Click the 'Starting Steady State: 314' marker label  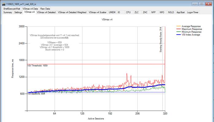[x=161, y=40]
